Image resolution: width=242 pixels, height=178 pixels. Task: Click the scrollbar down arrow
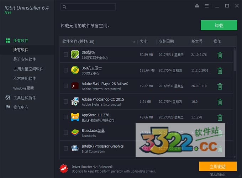(x=235, y=157)
